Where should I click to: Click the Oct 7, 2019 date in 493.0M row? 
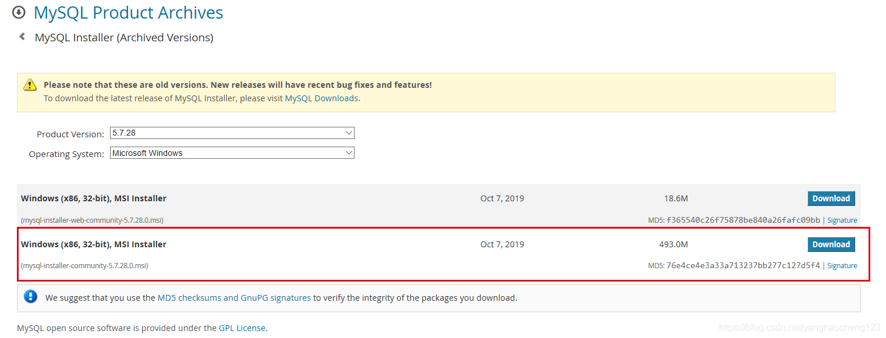502,244
